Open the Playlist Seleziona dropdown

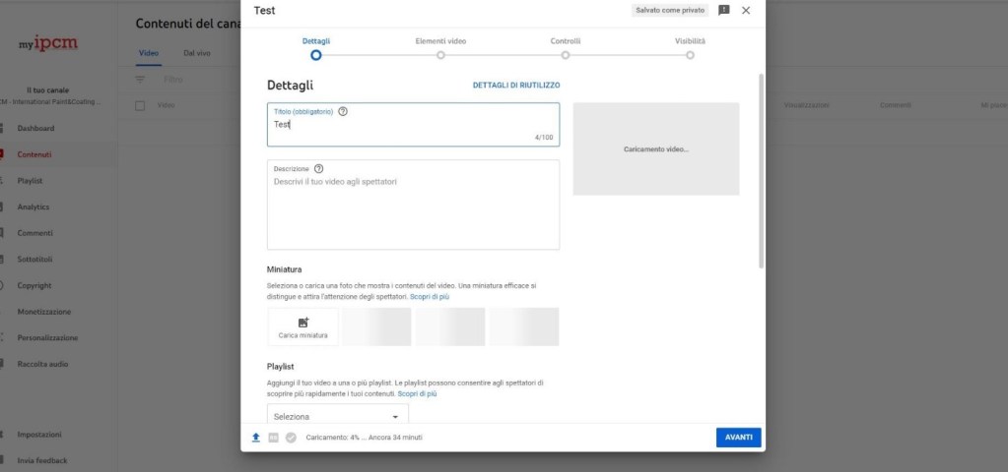(337, 416)
